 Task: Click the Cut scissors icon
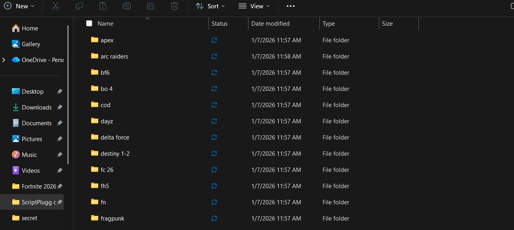coord(55,6)
